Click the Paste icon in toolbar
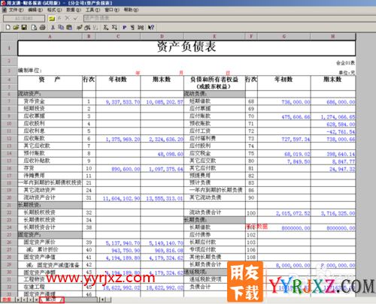 click(x=69, y=27)
